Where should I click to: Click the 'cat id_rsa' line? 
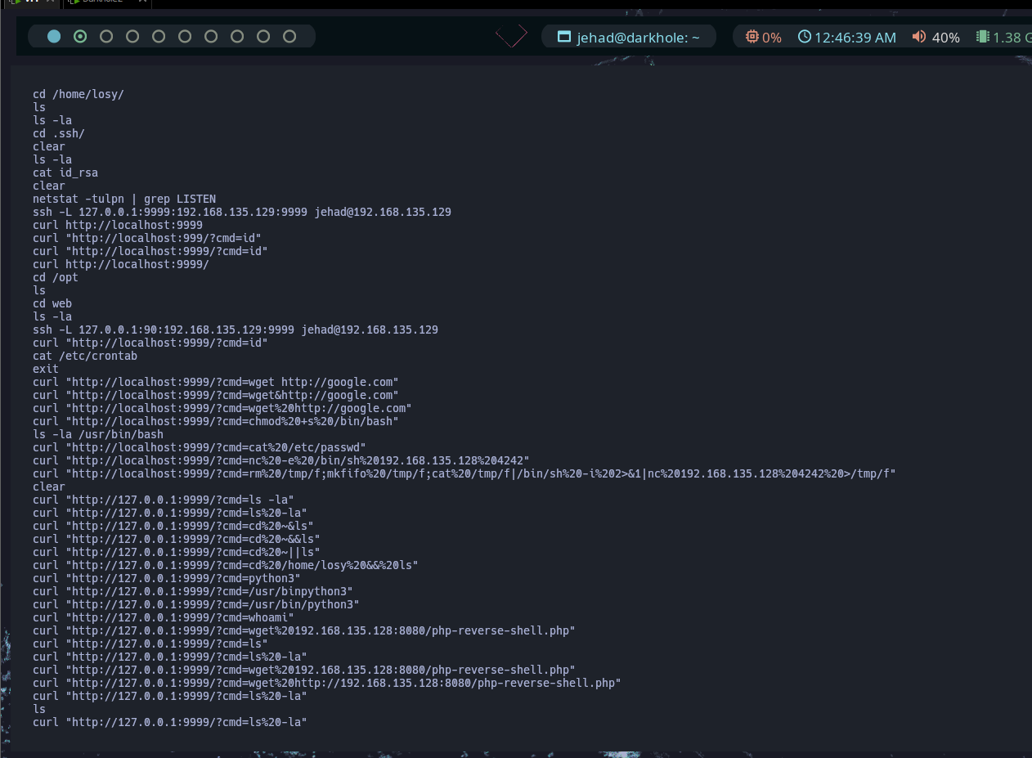pos(65,173)
